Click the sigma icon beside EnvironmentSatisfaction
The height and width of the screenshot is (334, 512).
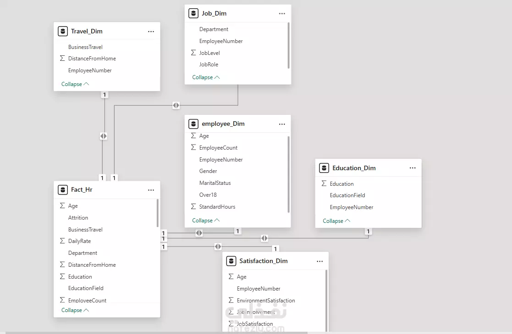(231, 301)
